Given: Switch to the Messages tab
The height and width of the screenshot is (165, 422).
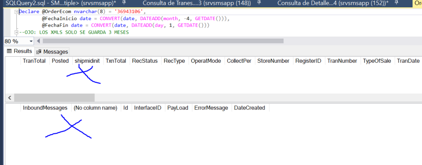Looking at the screenshot, I should [52, 51].
